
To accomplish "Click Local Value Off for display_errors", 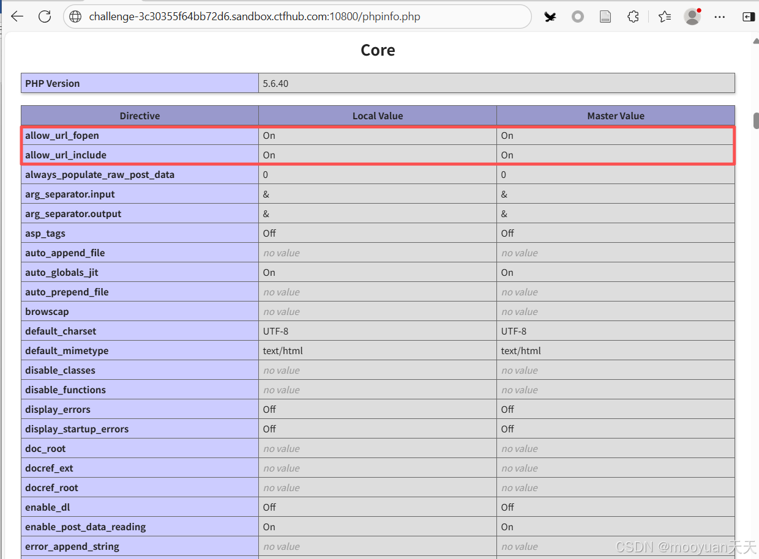I will pos(269,409).
